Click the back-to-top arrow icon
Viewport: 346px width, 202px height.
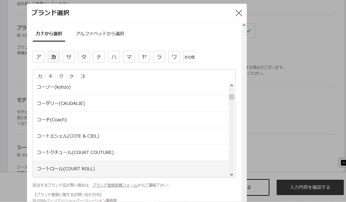tap(343, 162)
